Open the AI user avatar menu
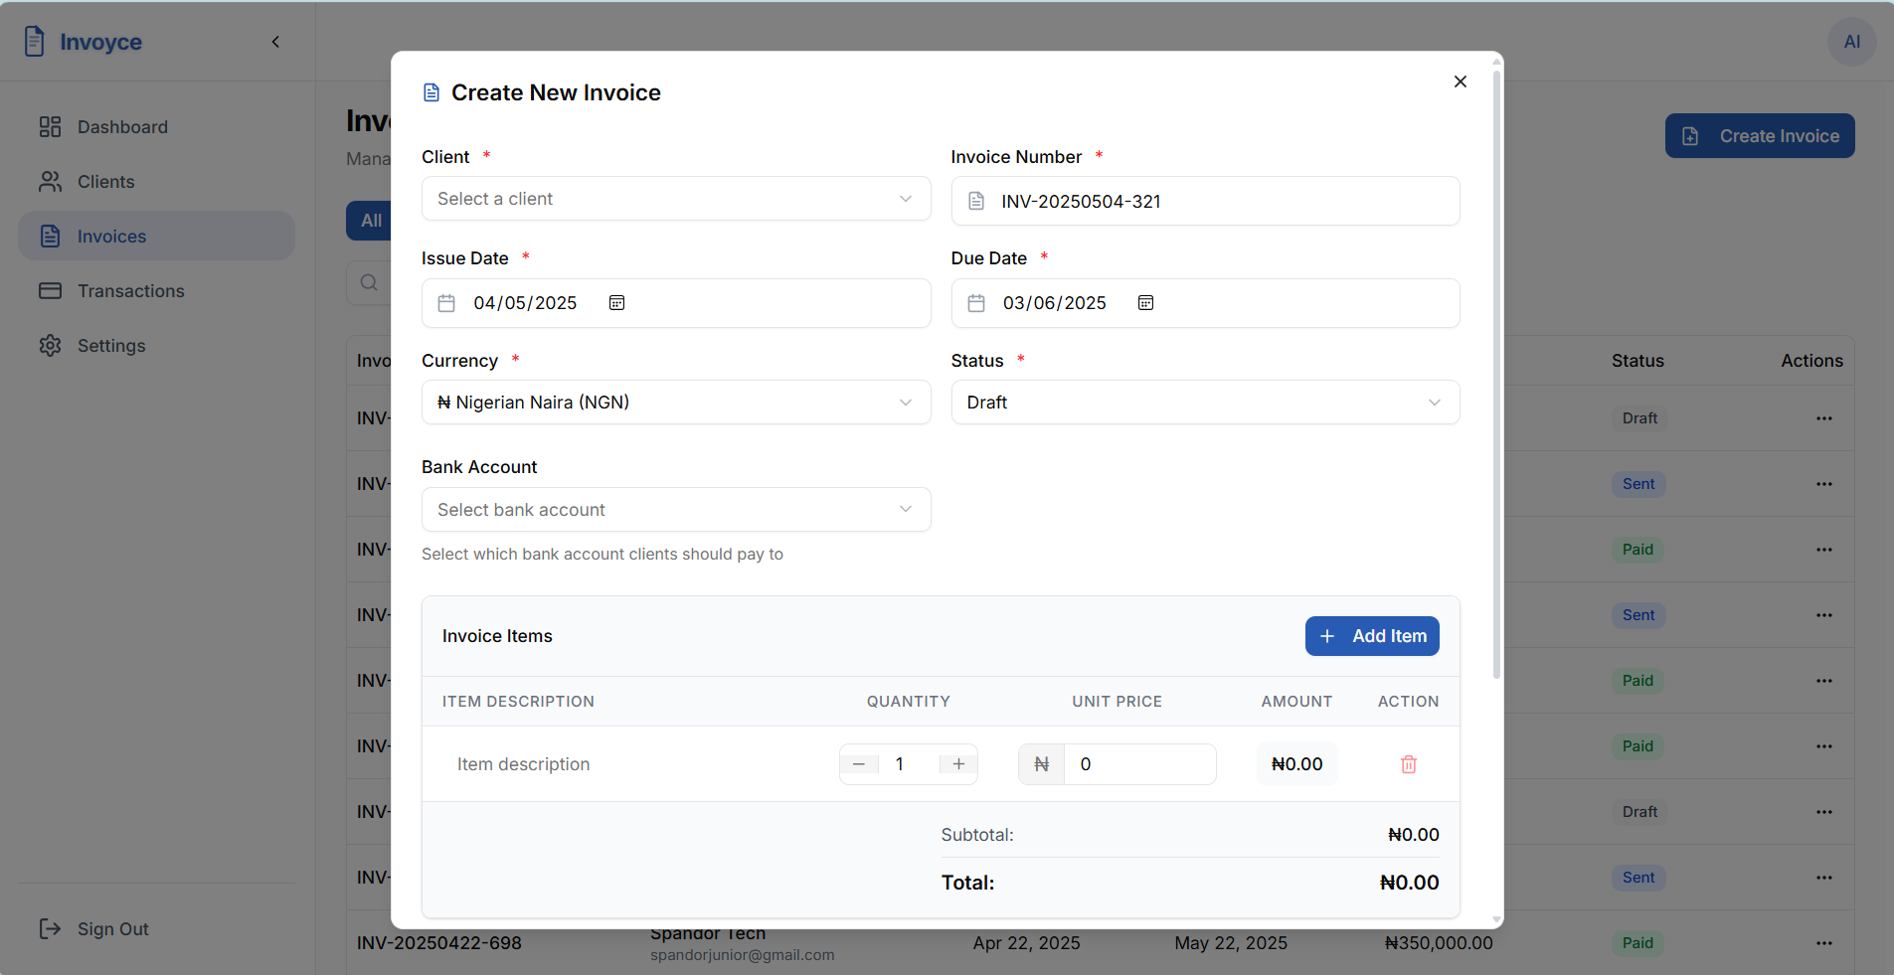 [1852, 42]
